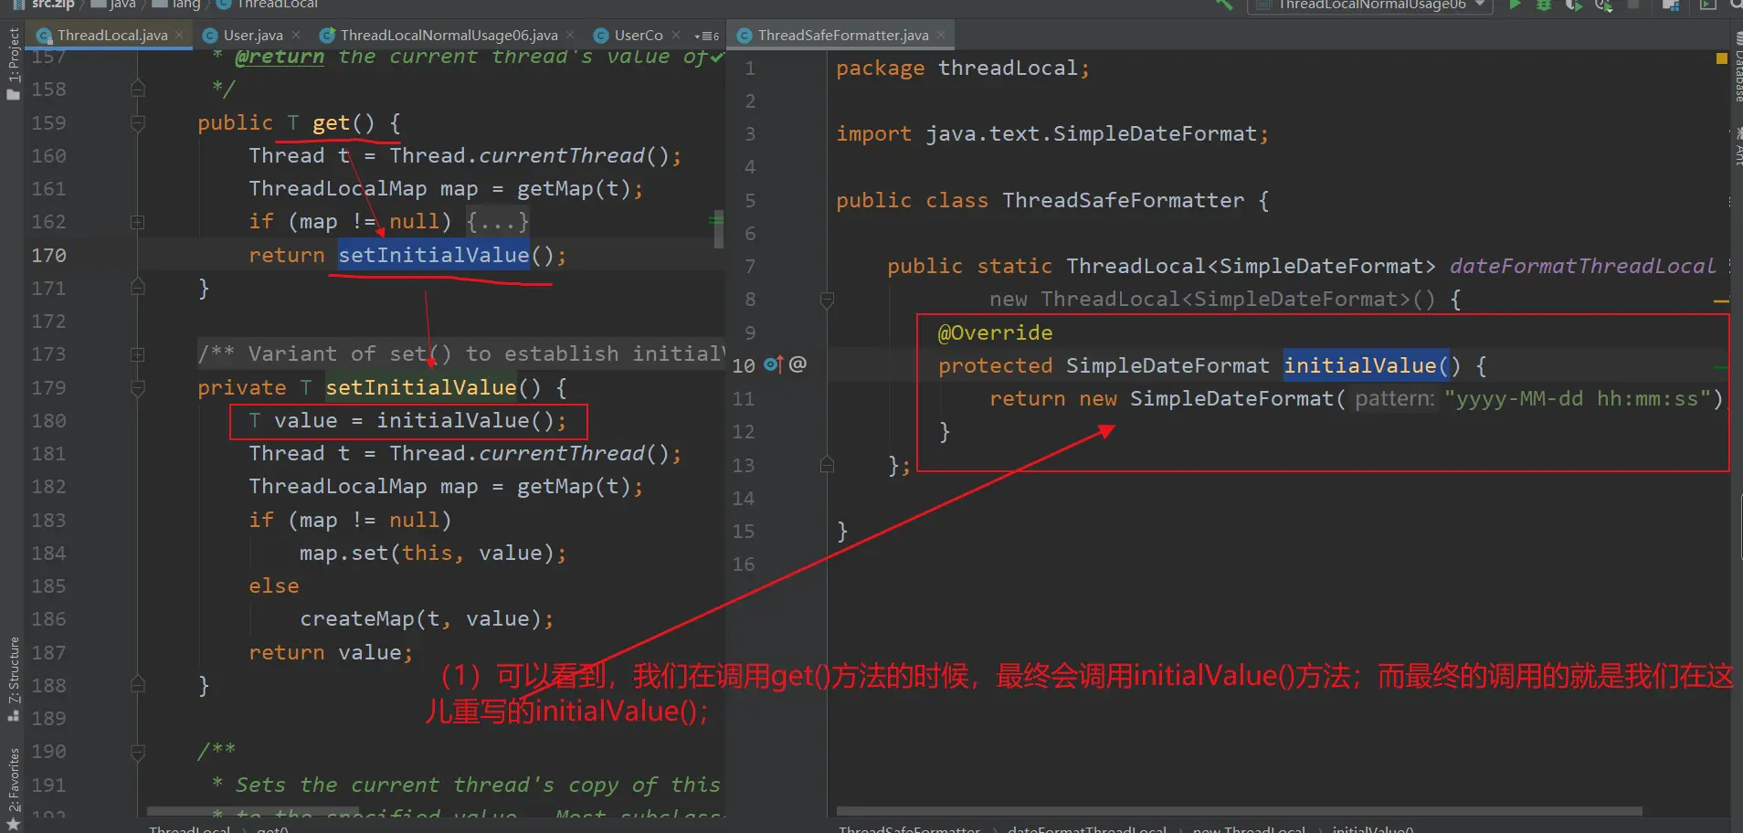Close the ThreadSafeFormatter.java tab
The image size is (1743, 833).
941,35
